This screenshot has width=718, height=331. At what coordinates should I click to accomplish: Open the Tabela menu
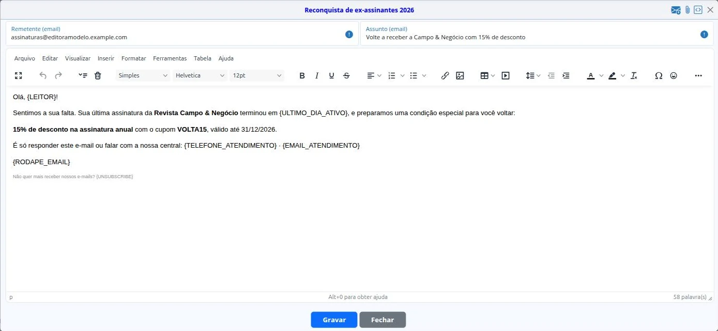tap(203, 58)
